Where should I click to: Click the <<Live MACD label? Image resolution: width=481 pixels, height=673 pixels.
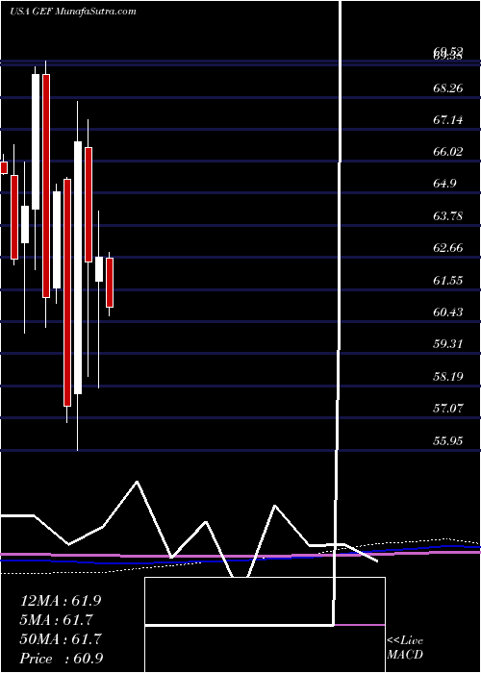point(405,648)
